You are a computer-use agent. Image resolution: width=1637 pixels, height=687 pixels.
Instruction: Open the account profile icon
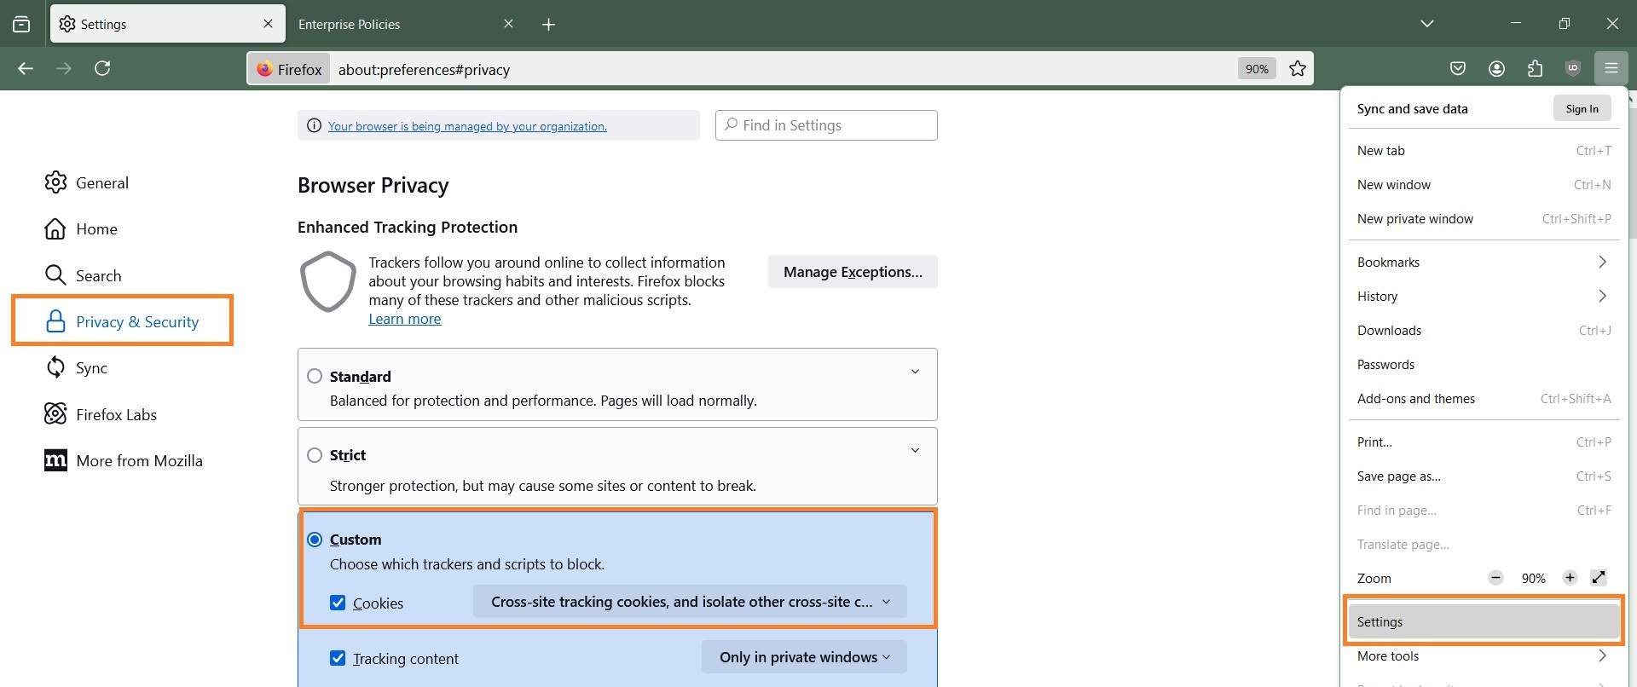[x=1496, y=68]
